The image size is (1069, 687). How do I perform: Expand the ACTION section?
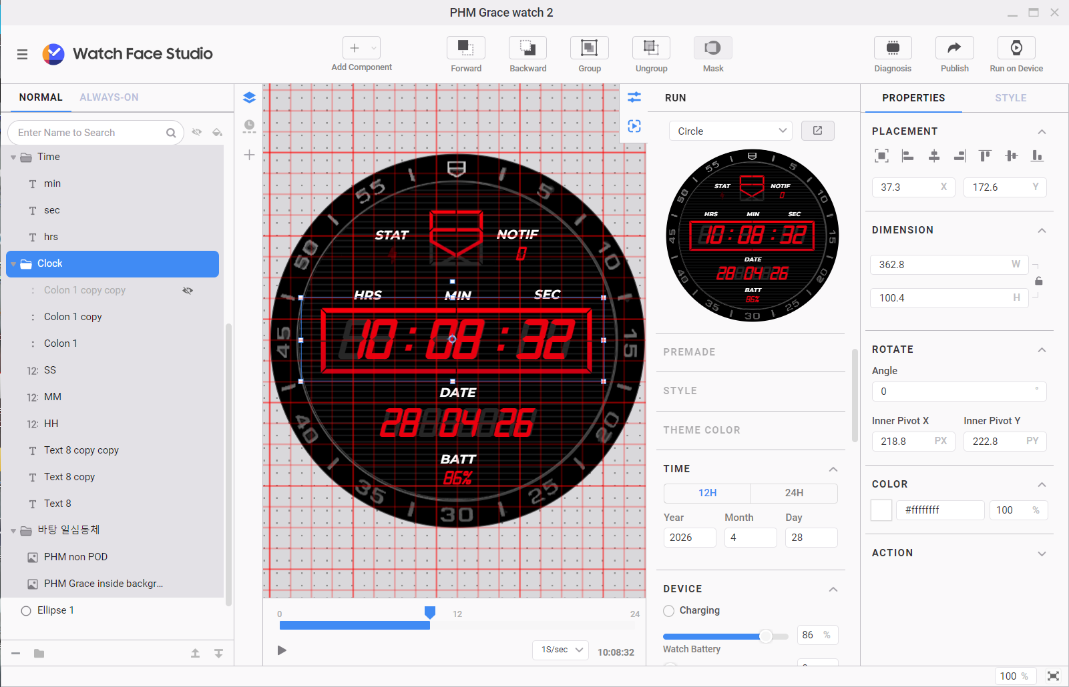(1041, 554)
